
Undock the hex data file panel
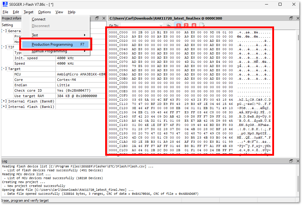[x=291, y=18]
